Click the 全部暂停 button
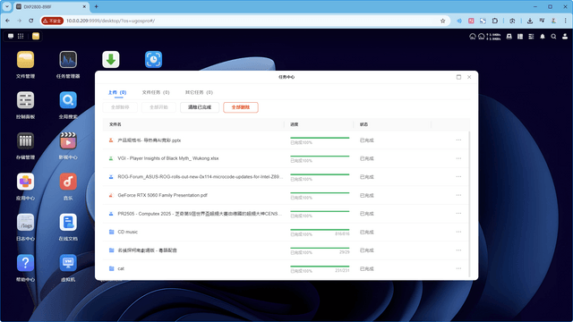The width and height of the screenshot is (573, 322). pyautogui.click(x=120, y=107)
